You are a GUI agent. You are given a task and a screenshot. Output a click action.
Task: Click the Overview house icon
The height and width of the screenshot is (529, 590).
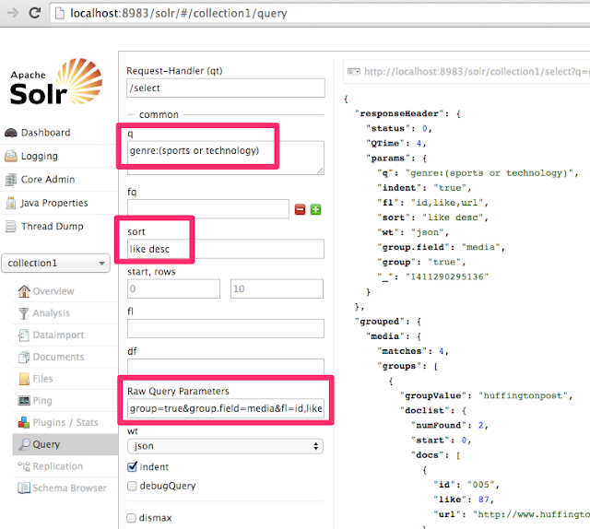pyautogui.click(x=24, y=291)
